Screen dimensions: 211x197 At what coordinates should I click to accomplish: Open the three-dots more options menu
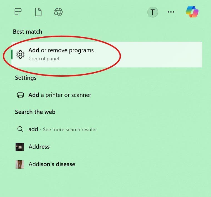point(171,12)
